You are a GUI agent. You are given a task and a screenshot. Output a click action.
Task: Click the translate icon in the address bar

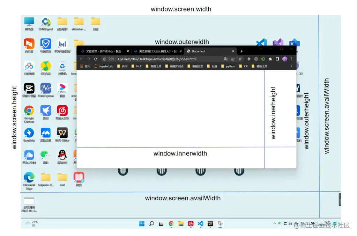pos(226,59)
